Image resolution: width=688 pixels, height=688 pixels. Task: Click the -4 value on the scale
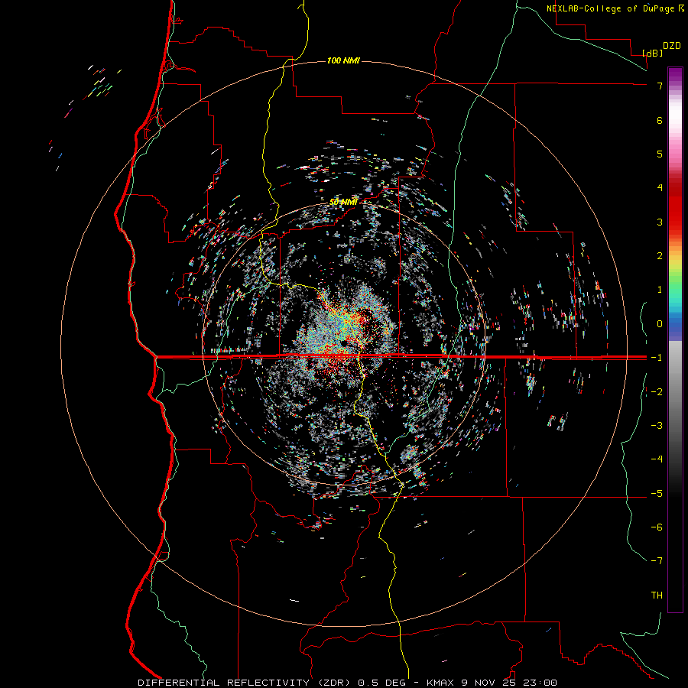tap(657, 459)
